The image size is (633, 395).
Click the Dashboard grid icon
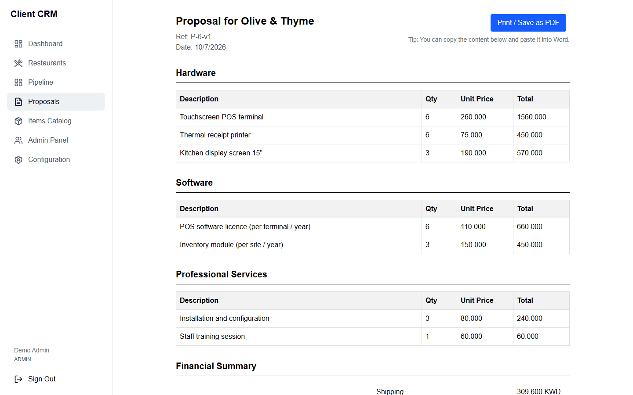[18, 44]
